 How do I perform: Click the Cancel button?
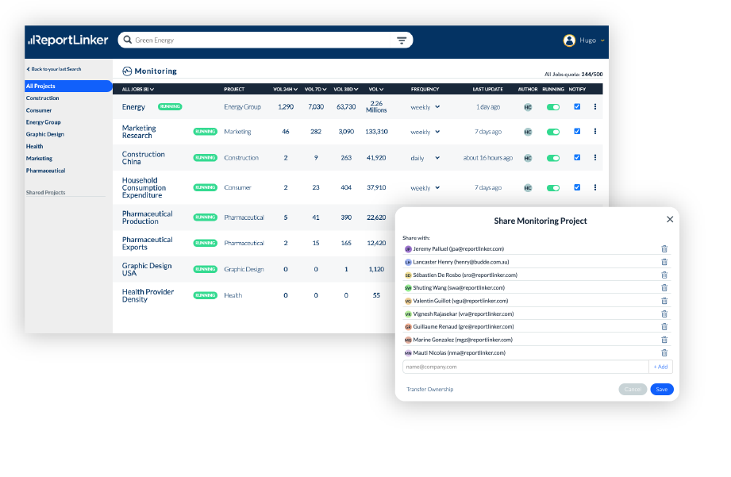click(x=633, y=390)
